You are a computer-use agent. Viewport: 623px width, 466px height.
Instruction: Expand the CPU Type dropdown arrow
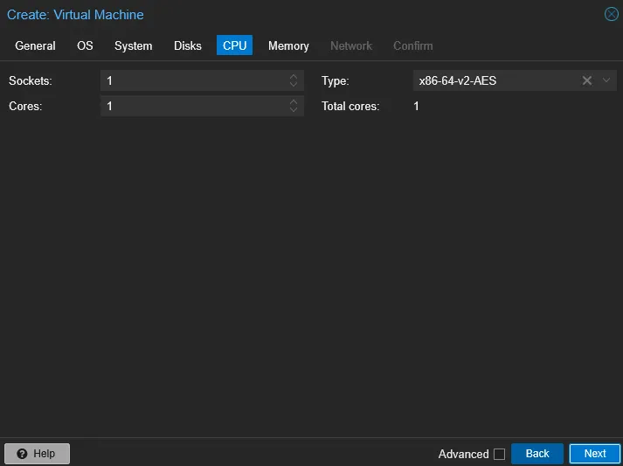607,80
